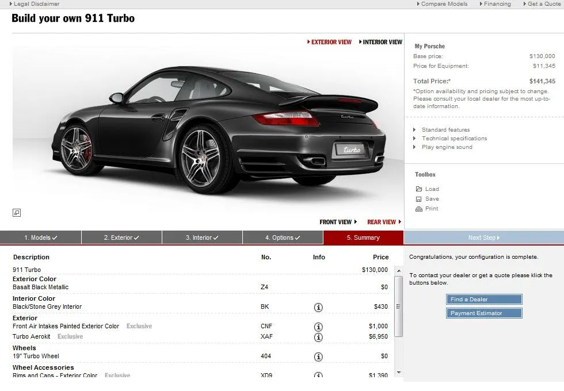Open the 3. Interior step tab
This screenshot has height=391, width=564.
tap(202, 237)
